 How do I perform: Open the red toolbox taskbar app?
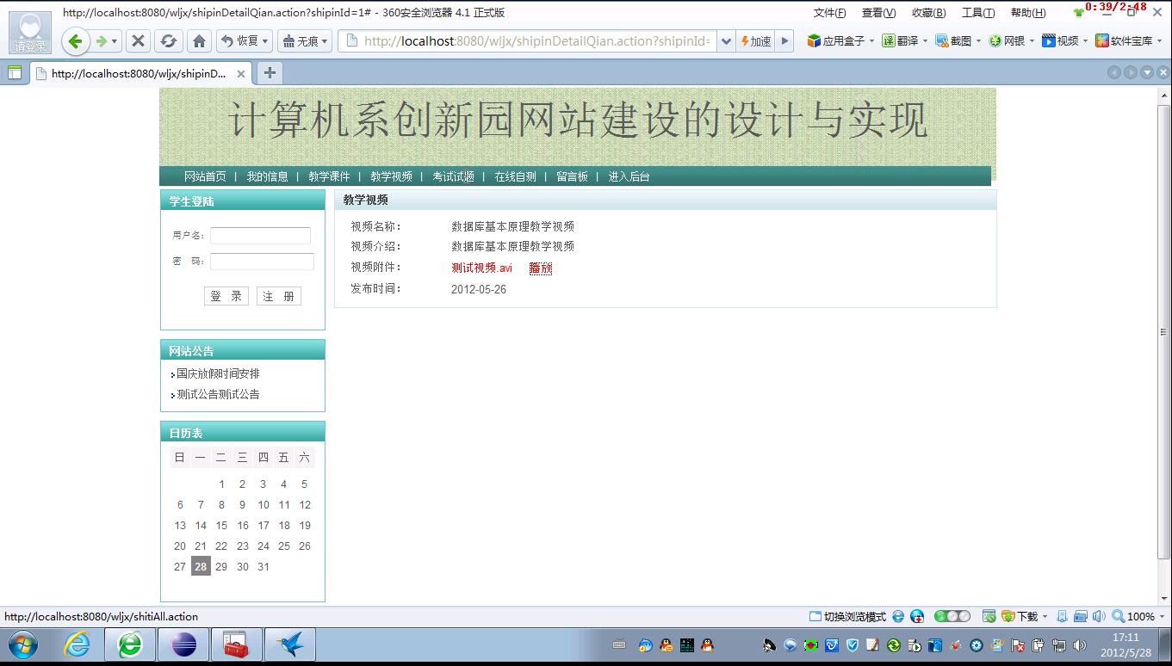tap(236, 644)
